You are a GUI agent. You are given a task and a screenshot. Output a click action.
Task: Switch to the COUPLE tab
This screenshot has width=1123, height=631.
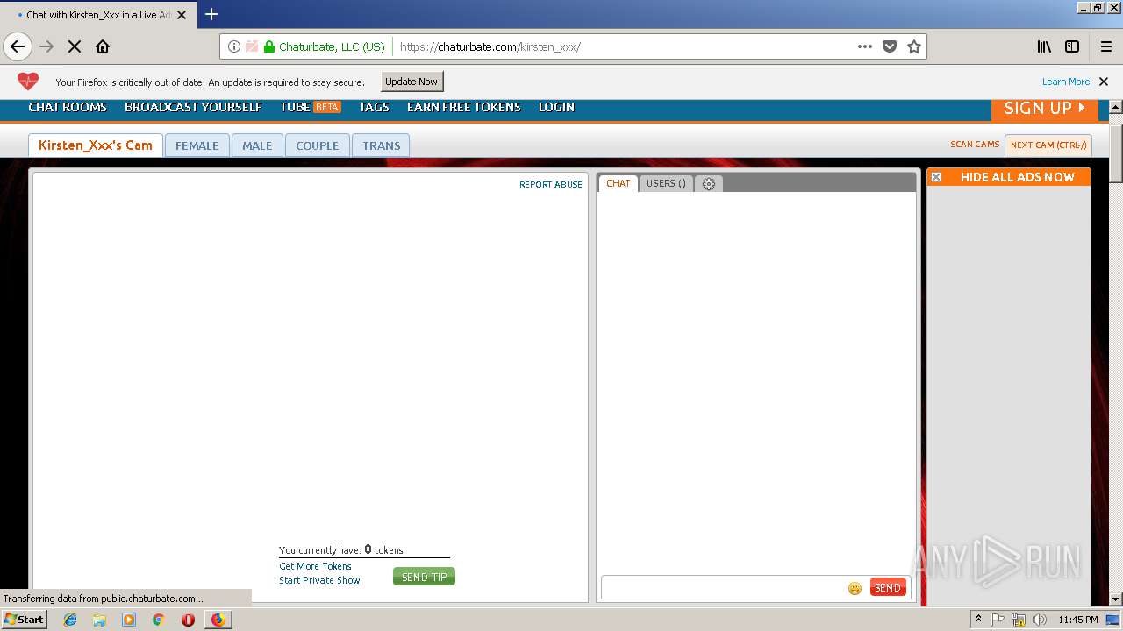(317, 145)
